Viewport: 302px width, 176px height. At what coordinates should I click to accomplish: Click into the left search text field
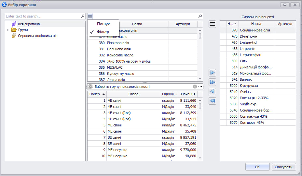pyautogui.click(x=43, y=16)
